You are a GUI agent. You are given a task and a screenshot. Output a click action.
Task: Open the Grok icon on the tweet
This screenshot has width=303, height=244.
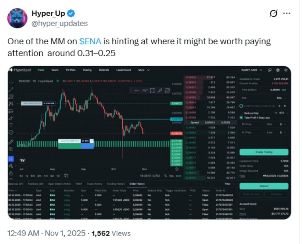tap(273, 14)
